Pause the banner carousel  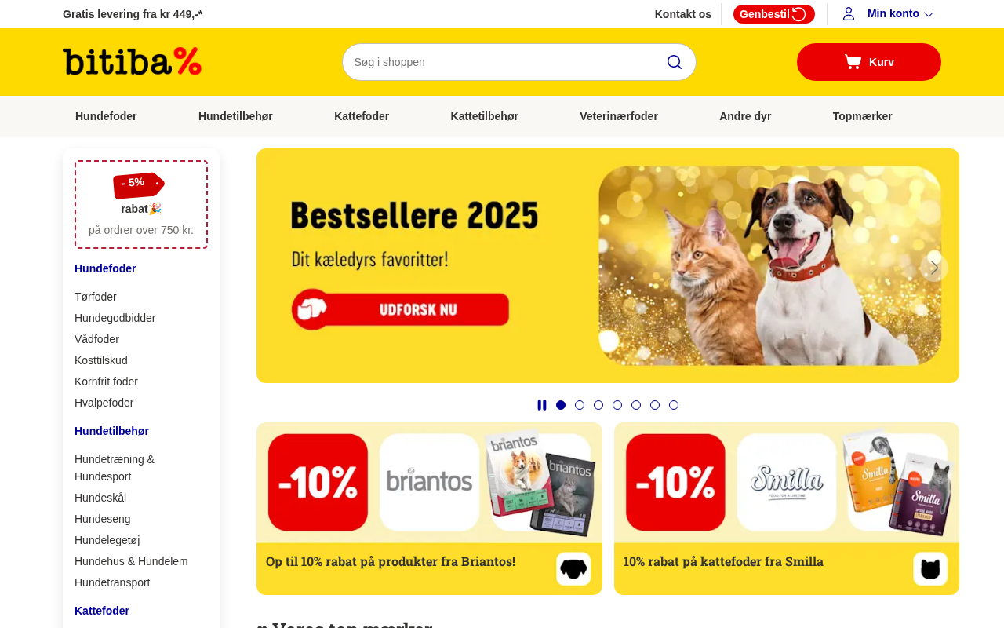pyautogui.click(x=542, y=405)
